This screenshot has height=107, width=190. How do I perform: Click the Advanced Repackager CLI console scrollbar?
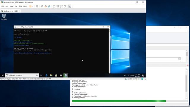point(110,51)
